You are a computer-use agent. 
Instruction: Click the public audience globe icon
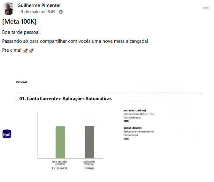61,12
